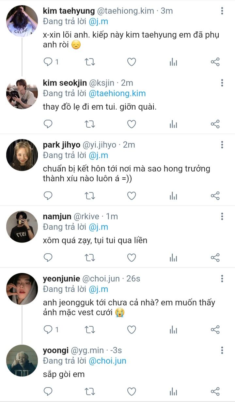The image size is (235, 402).
Task: Open the @taehiong.kim mention link
Action: (117, 93)
